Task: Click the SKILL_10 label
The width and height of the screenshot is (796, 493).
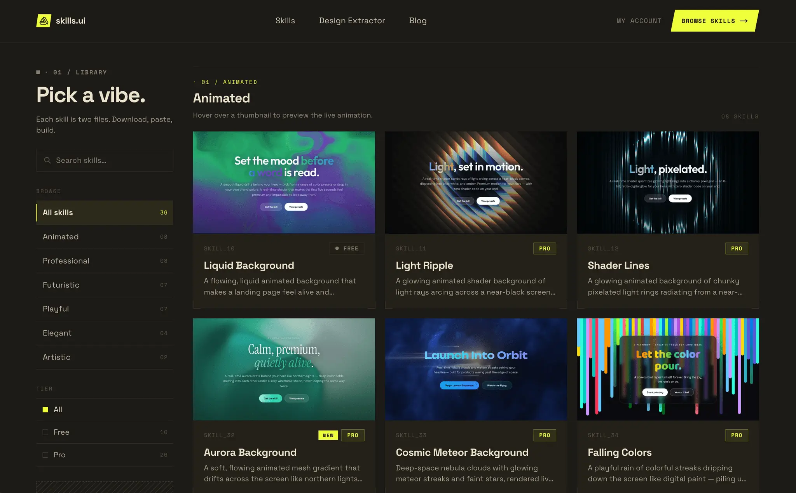Action: point(219,249)
